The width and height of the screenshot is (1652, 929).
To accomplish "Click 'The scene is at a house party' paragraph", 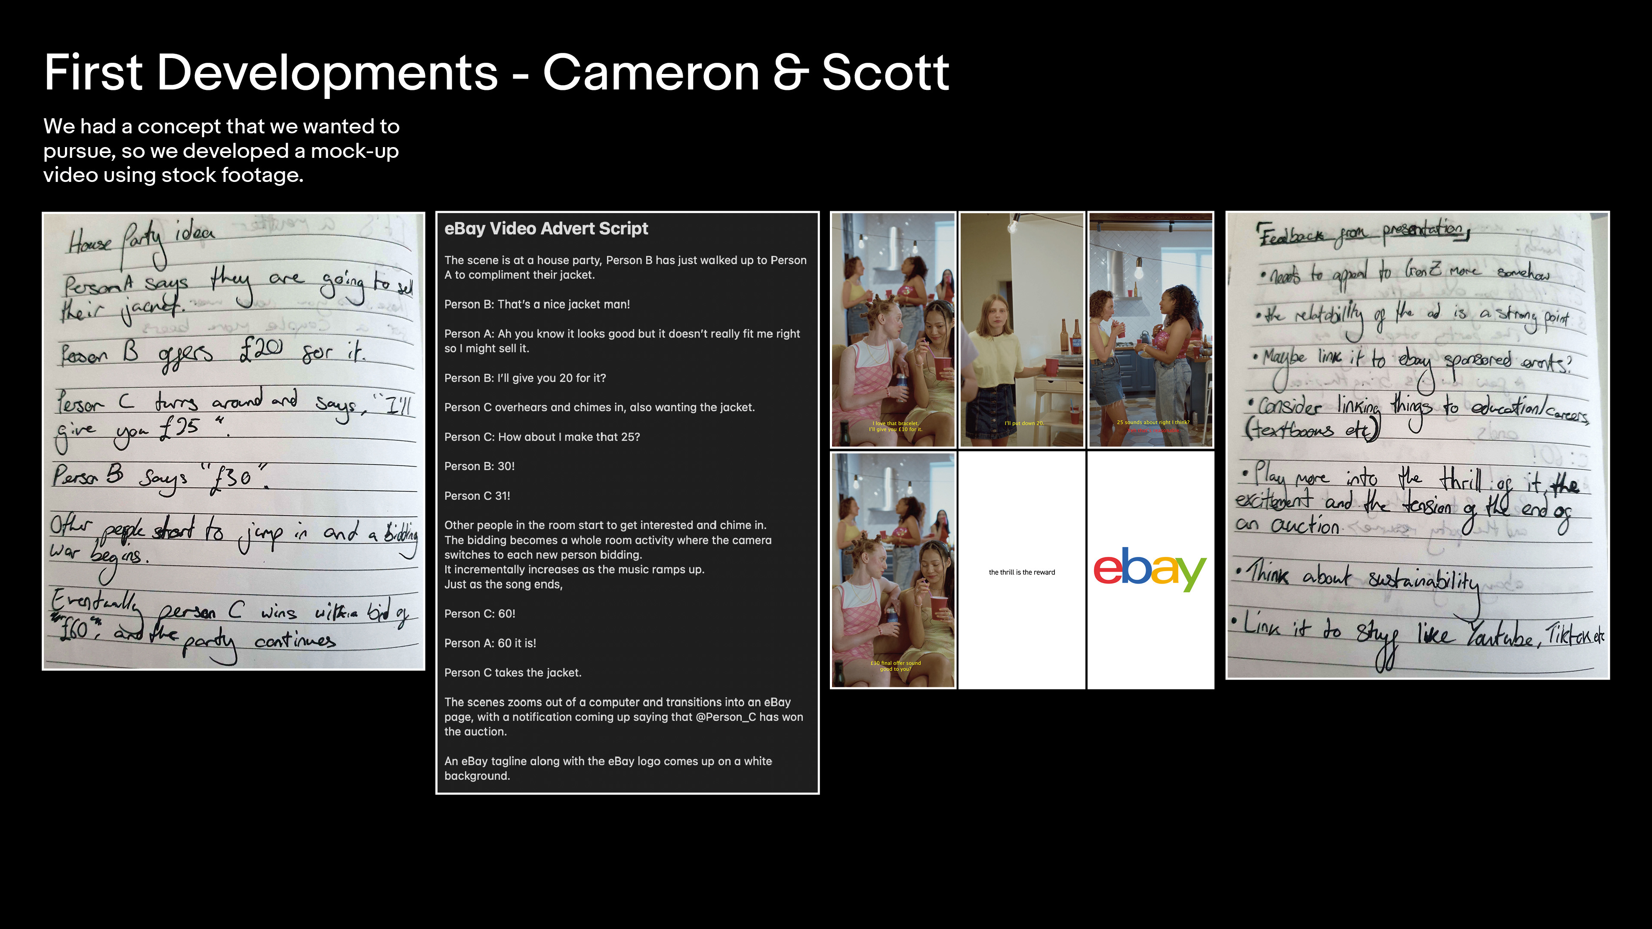I will click(x=625, y=268).
